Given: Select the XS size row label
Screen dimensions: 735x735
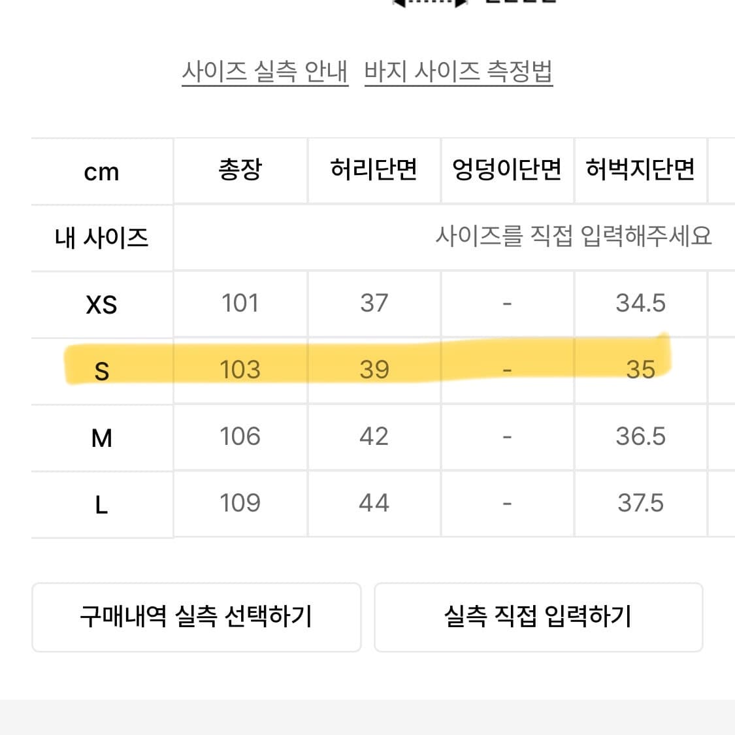Looking at the screenshot, I should coord(101,304).
